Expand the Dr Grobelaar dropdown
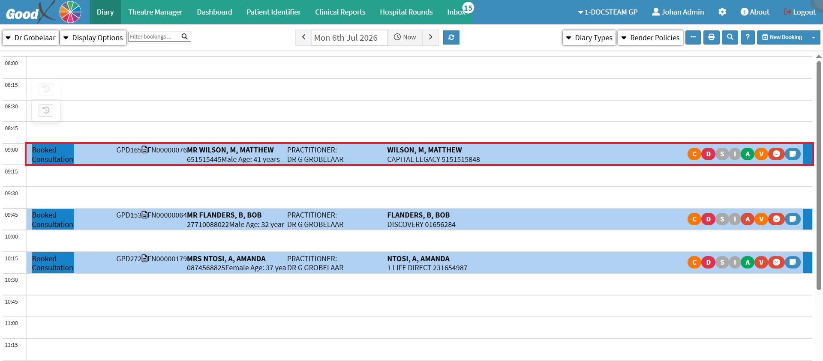 click(x=30, y=38)
